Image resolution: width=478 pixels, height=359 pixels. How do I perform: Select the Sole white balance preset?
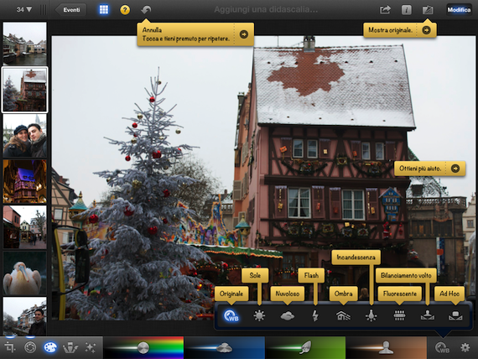(259, 315)
